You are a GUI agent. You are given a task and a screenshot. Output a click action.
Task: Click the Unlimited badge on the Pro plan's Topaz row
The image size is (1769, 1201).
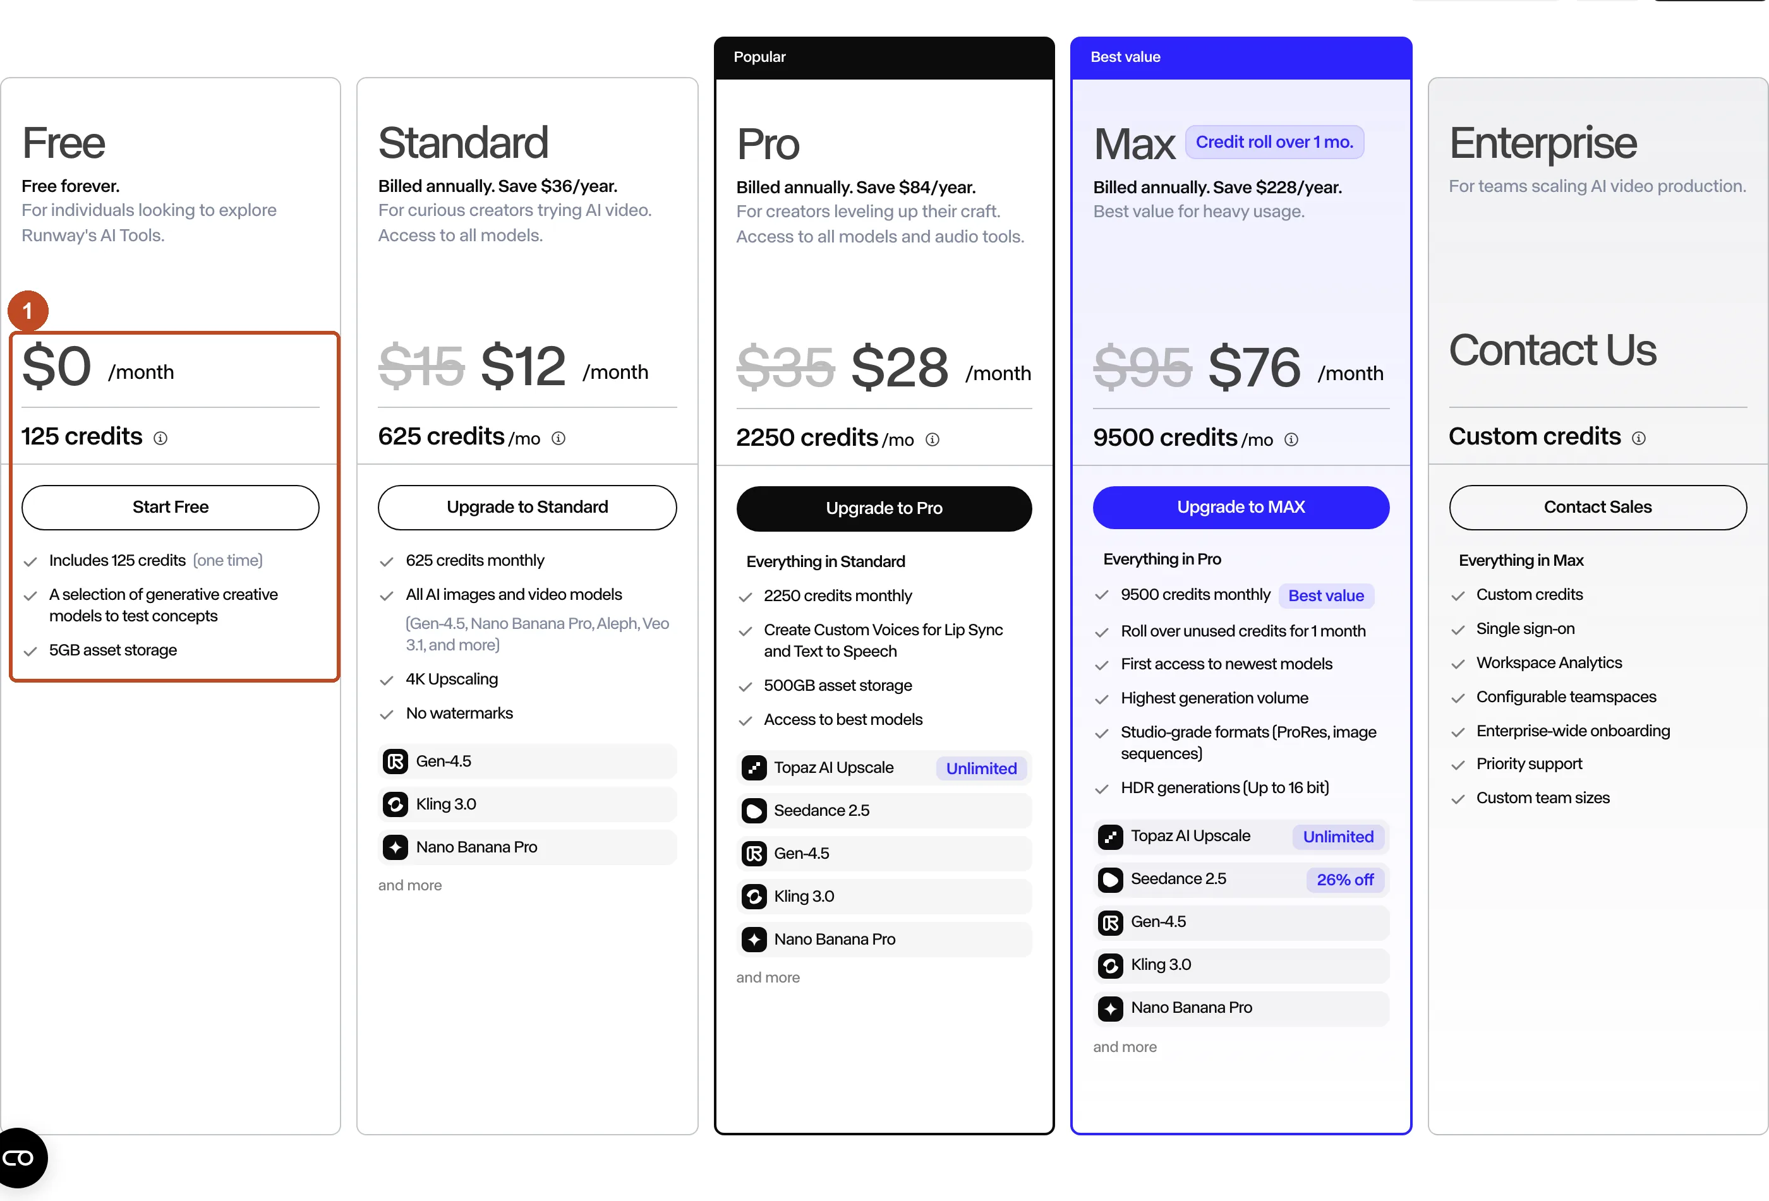pos(981,768)
